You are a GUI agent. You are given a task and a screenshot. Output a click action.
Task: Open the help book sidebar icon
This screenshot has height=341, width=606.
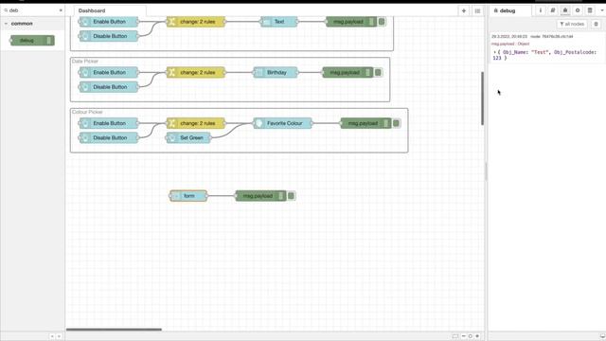click(553, 10)
